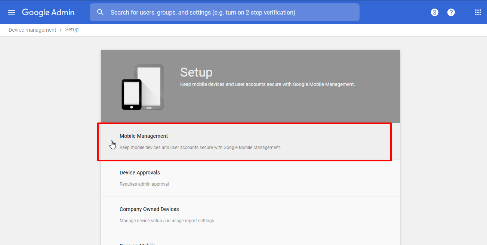This screenshot has height=245, width=487.
Task: Open the Google apps grid
Action: pos(478,12)
